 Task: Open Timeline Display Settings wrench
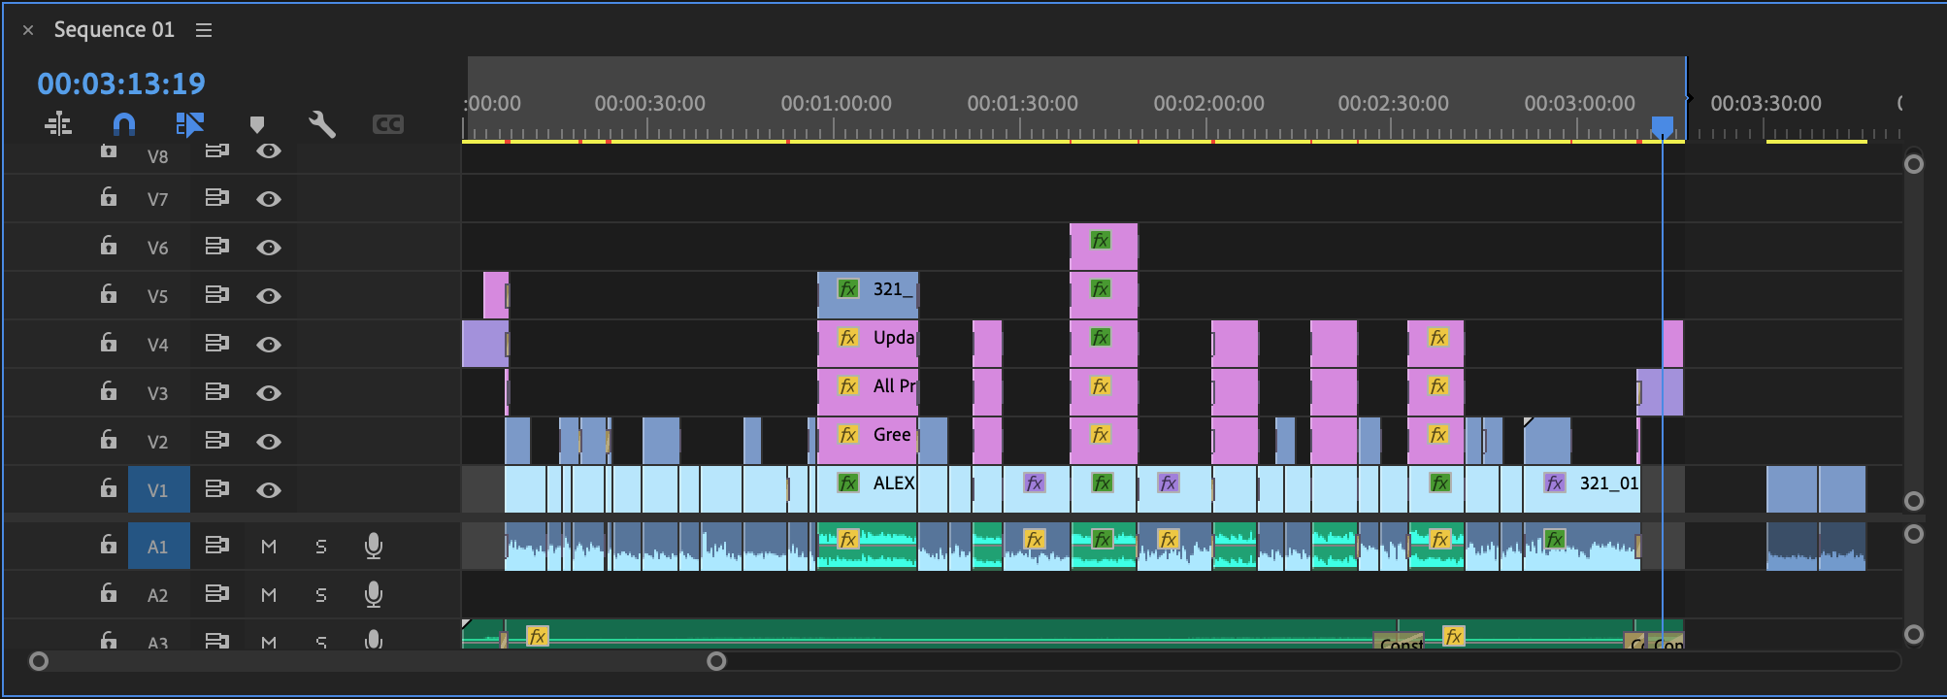coord(322,124)
